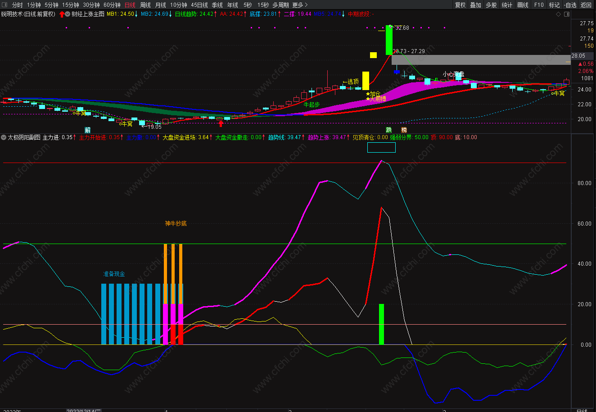Select the 15分钟 period

(71, 5)
